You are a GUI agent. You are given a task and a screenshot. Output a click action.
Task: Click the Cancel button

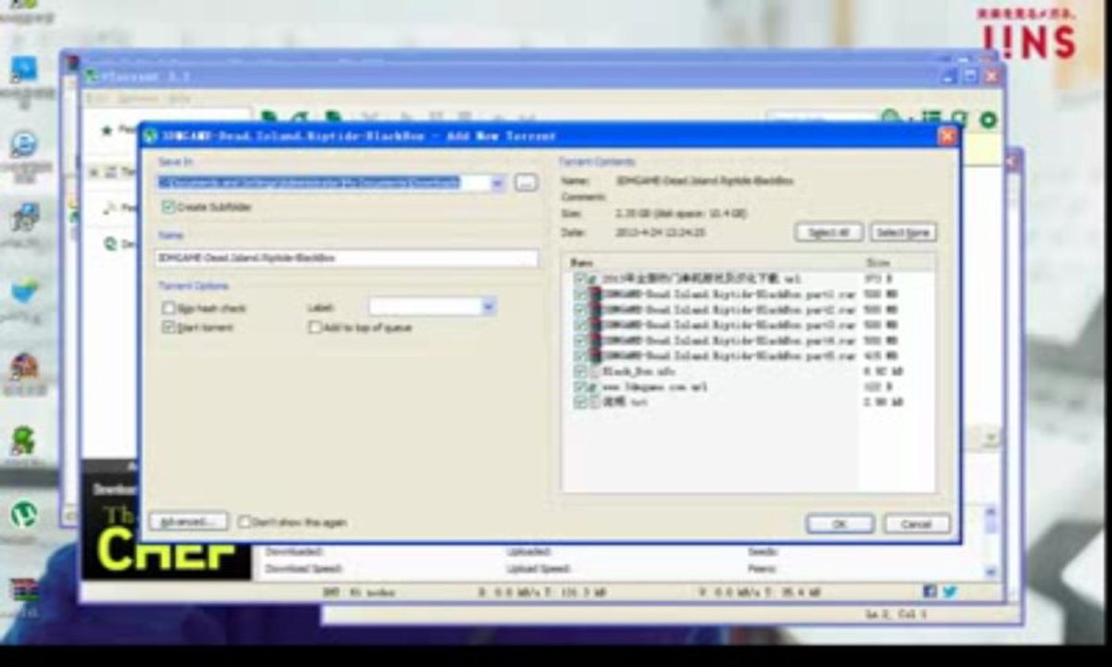click(916, 523)
